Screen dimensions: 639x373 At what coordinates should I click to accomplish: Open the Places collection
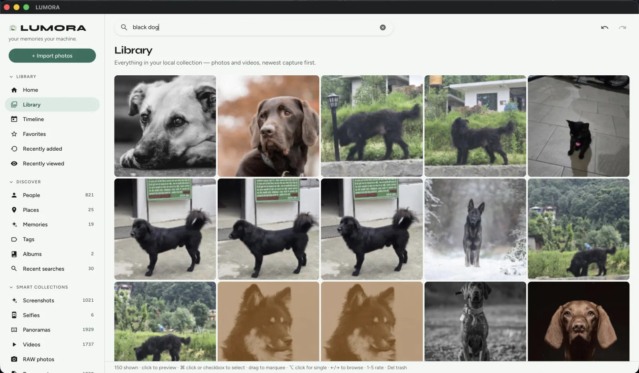coord(52,210)
